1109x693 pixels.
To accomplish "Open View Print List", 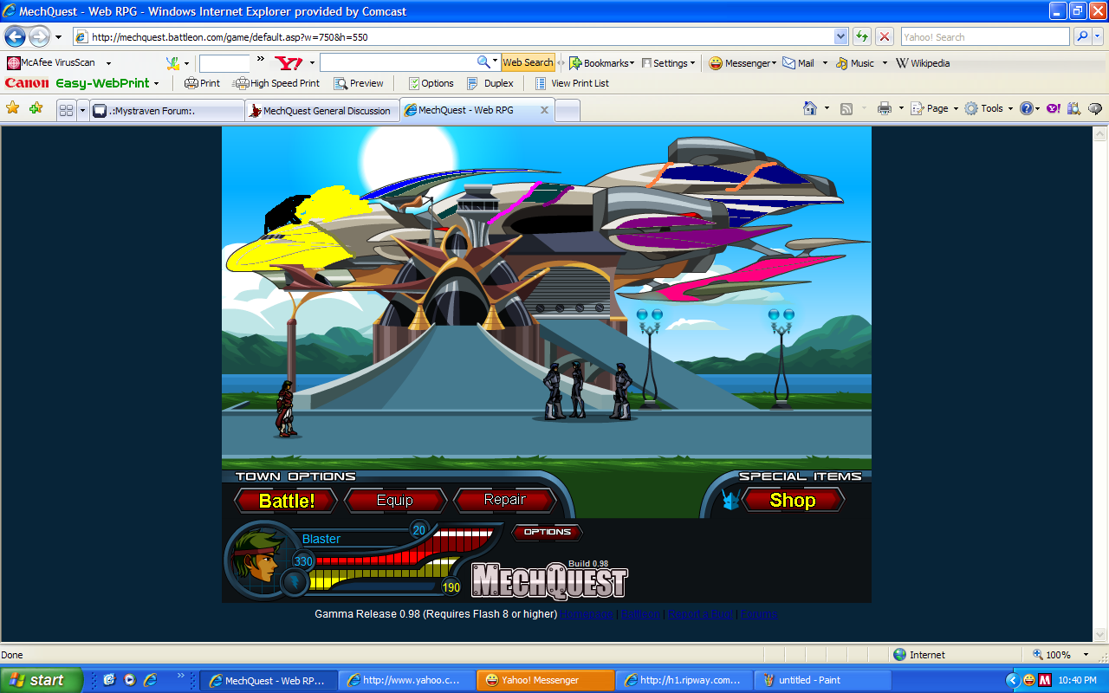I will 572,83.
